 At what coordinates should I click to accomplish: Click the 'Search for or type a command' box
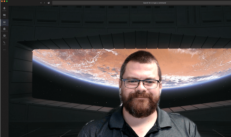pos(141,3)
